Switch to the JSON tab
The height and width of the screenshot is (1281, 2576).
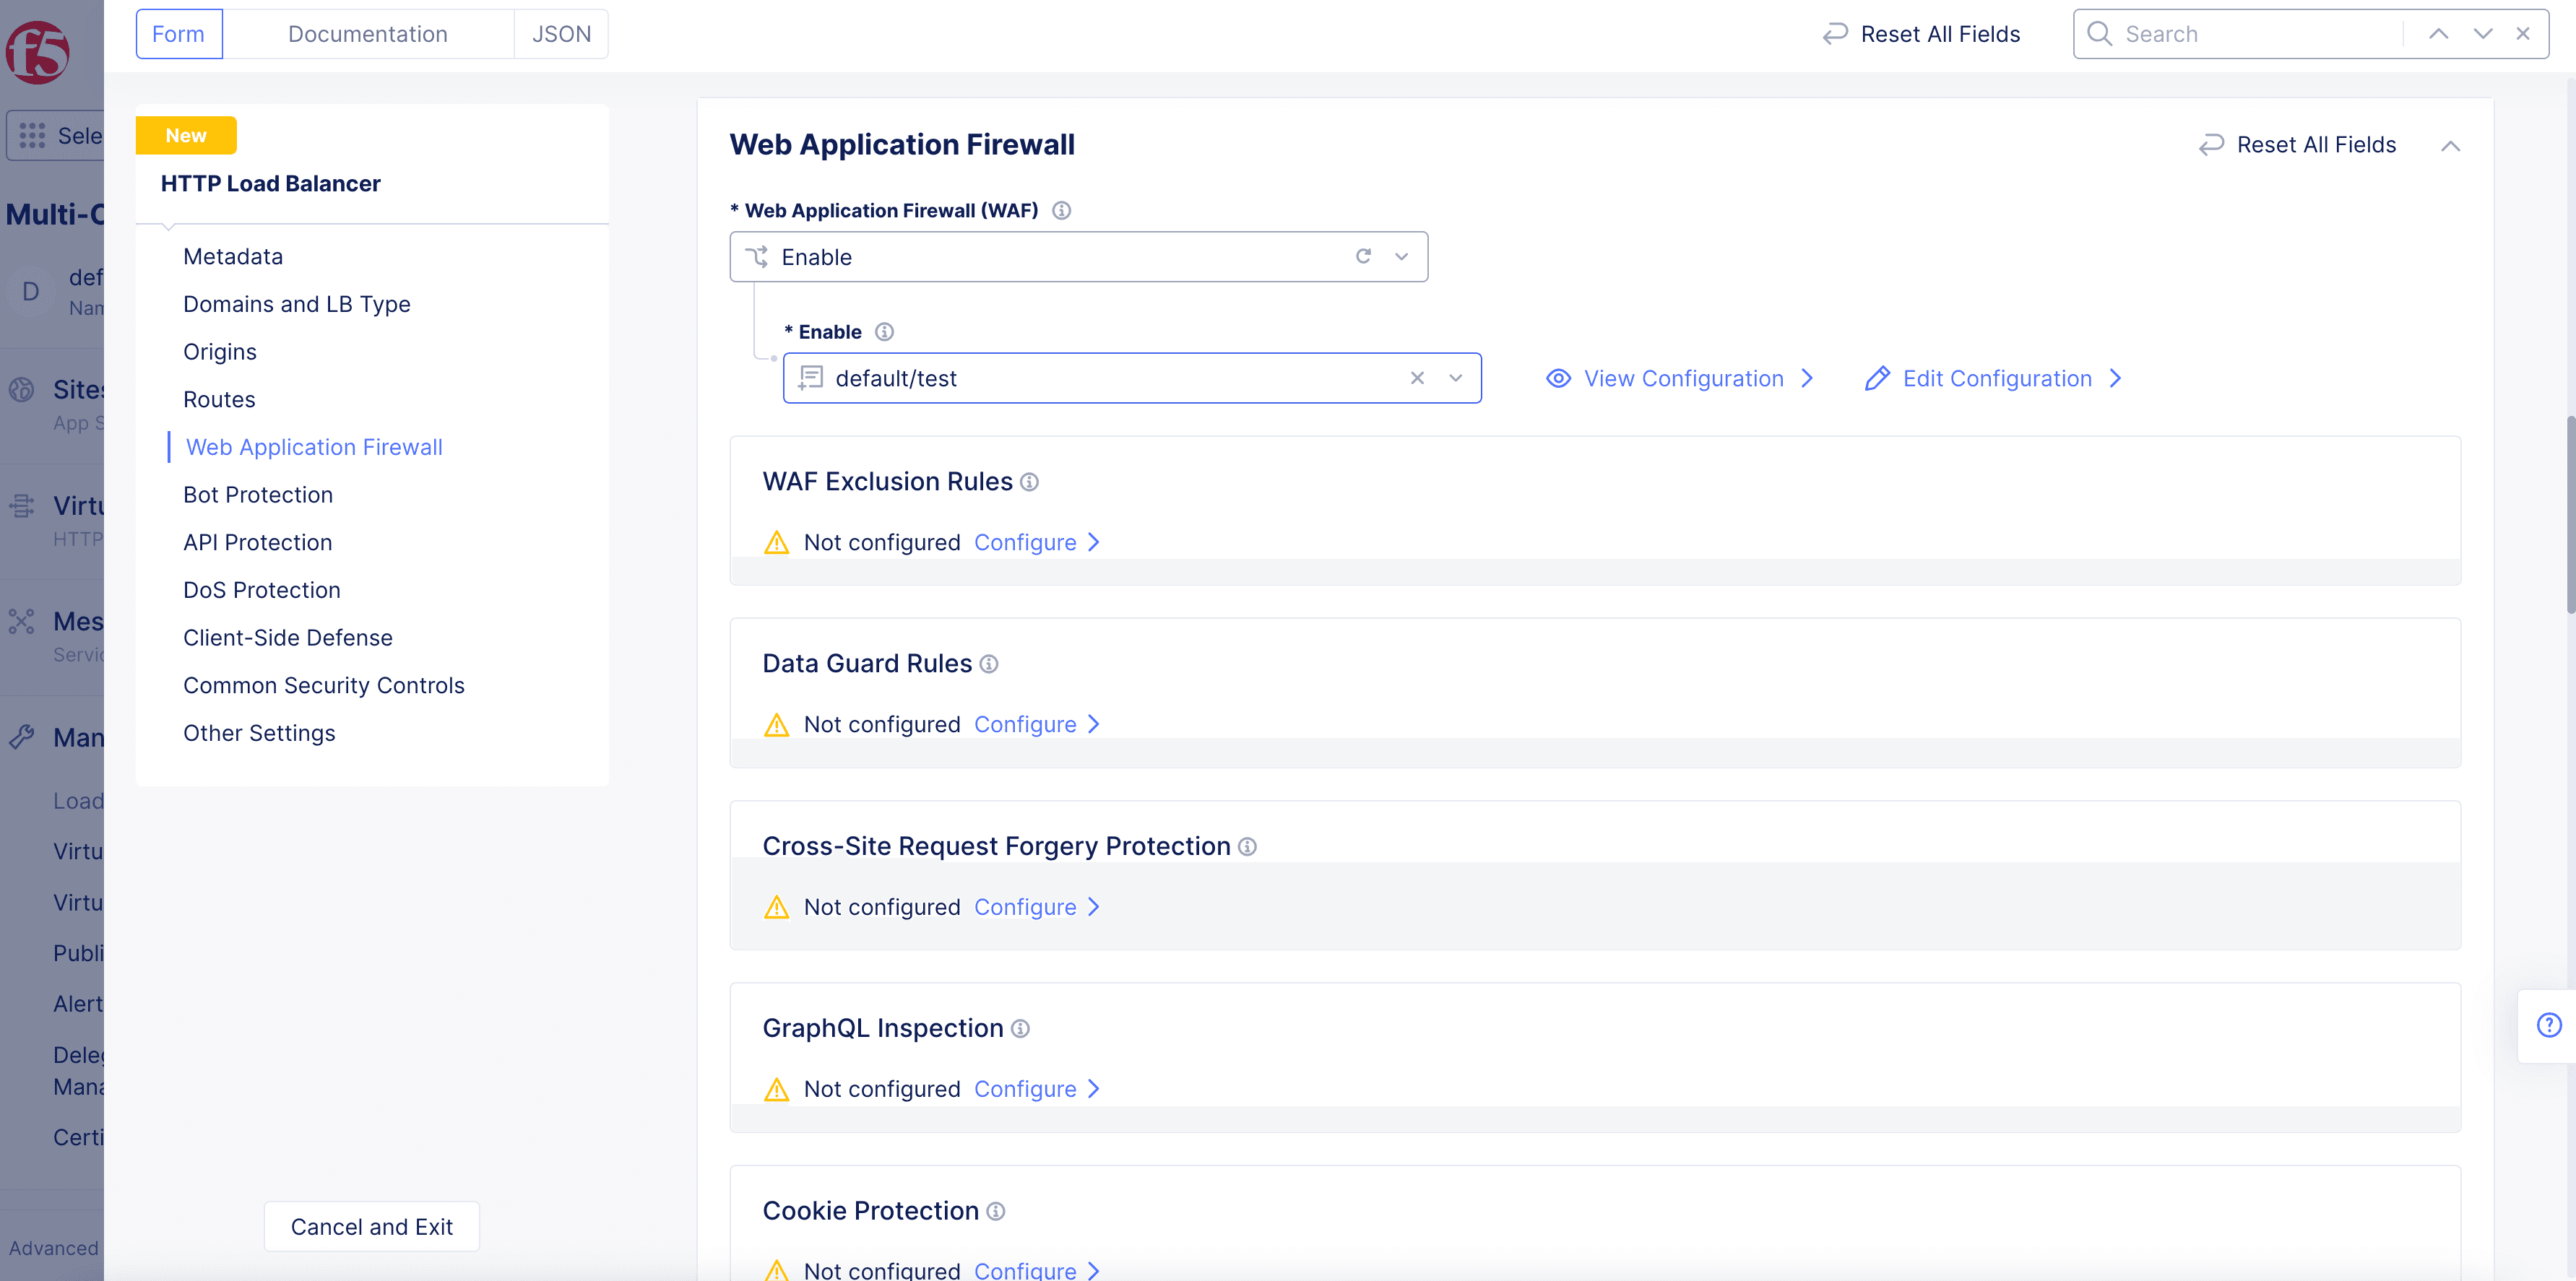(562, 32)
